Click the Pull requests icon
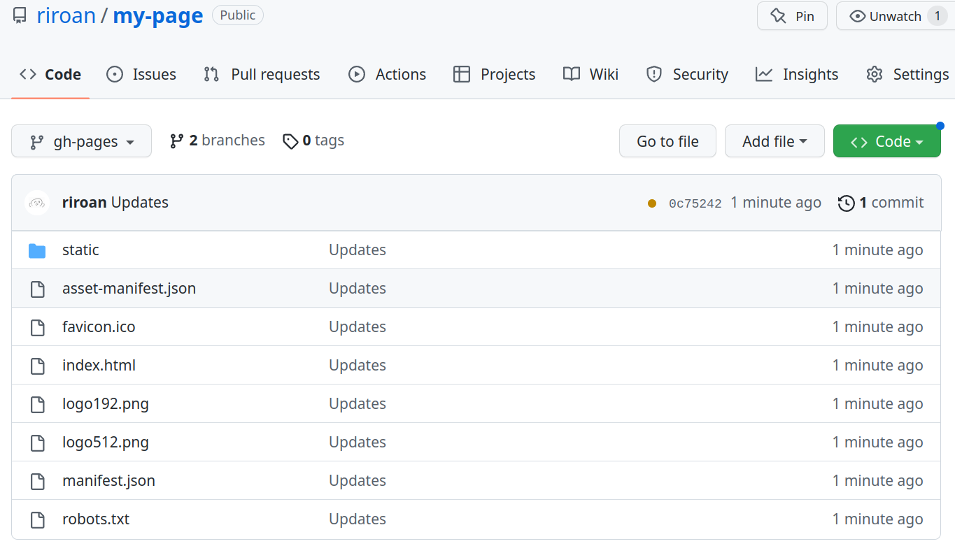The width and height of the screenshot is (955, 546). click(211, 74)
